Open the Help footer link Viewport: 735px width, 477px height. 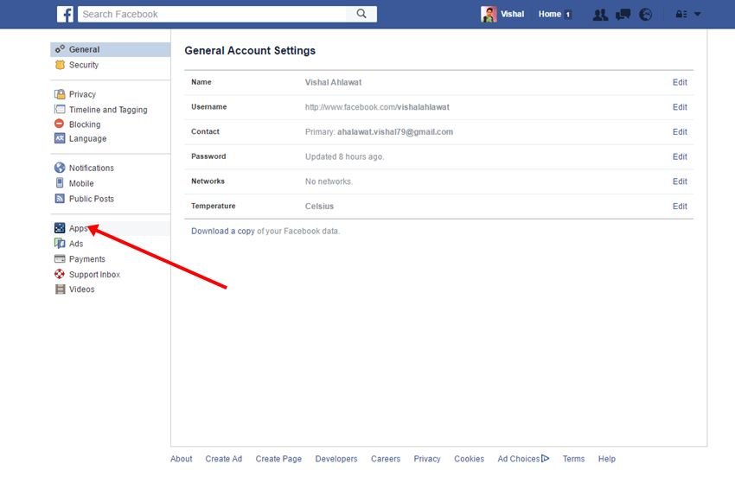coord(606,459)
